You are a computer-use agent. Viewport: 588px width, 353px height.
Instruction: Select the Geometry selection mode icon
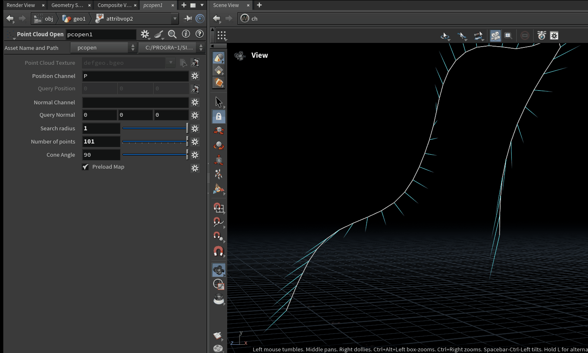point(219,71)
